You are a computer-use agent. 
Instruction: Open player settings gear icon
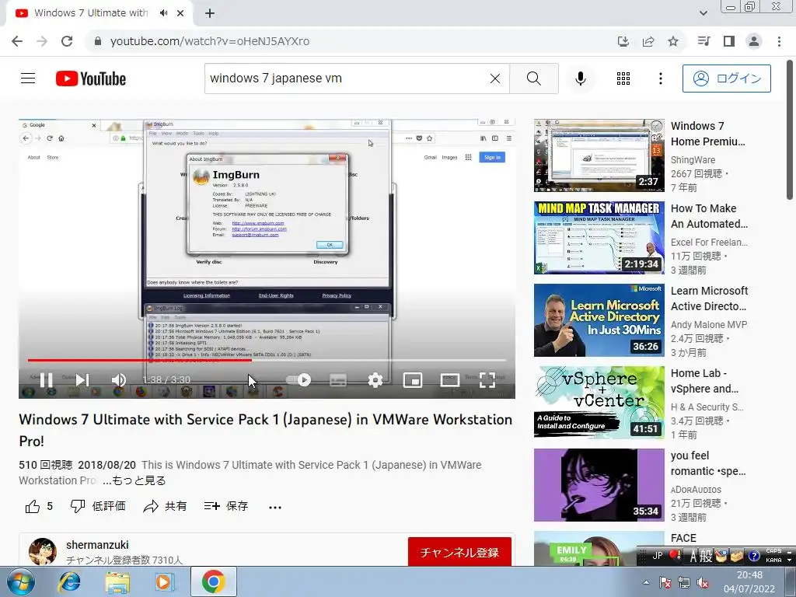pyautogui.click(x=375, y=379)
